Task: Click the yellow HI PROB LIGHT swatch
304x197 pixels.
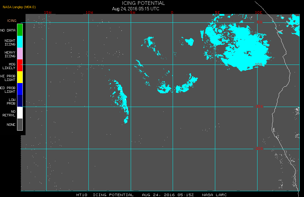Action: (x=20, y=77)
